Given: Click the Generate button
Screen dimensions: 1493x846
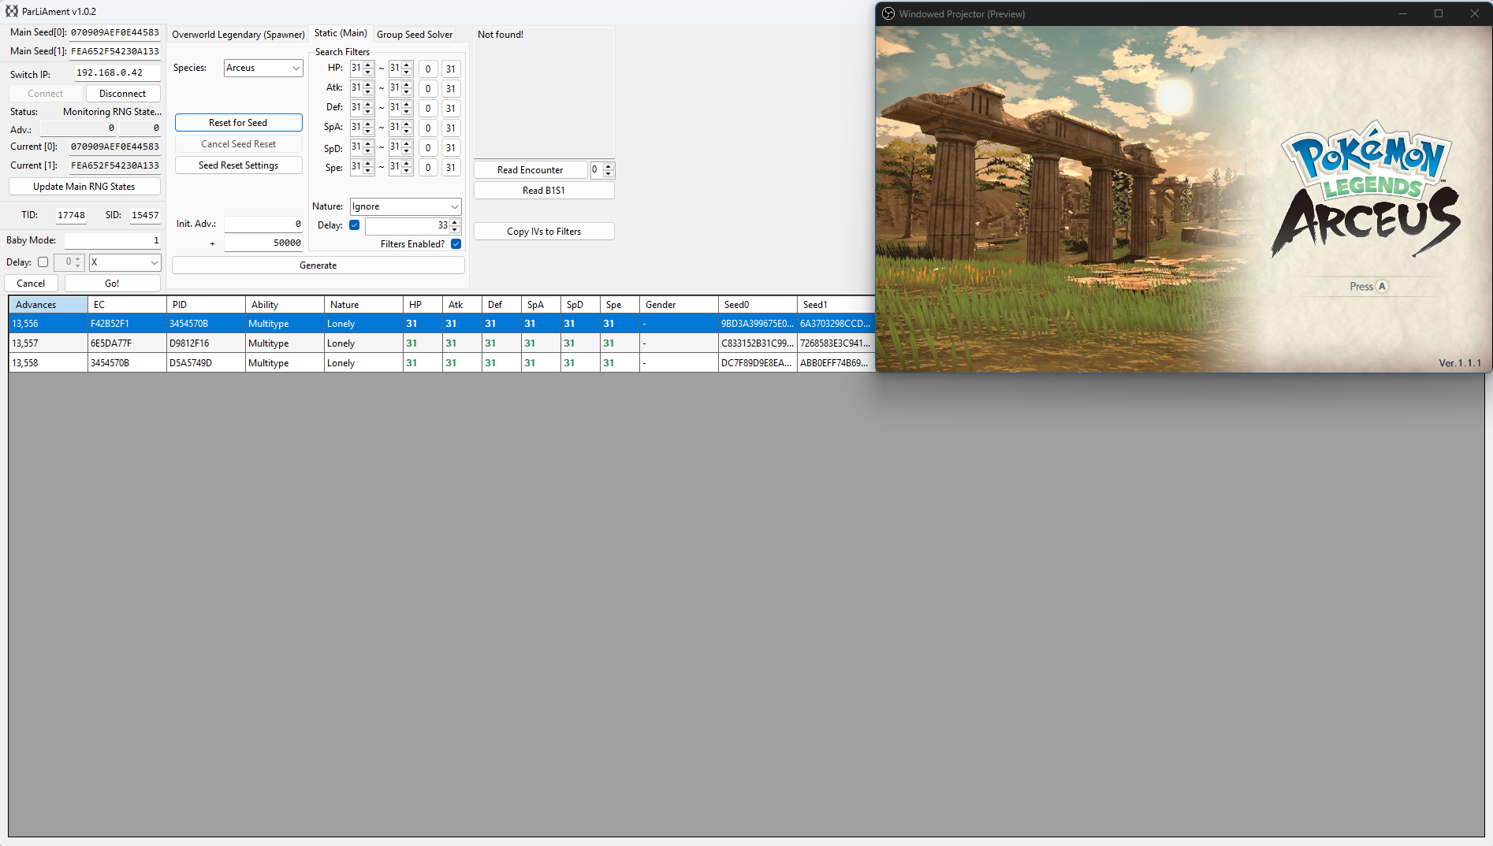Looking at the screenshot, I should pos(318,265).
